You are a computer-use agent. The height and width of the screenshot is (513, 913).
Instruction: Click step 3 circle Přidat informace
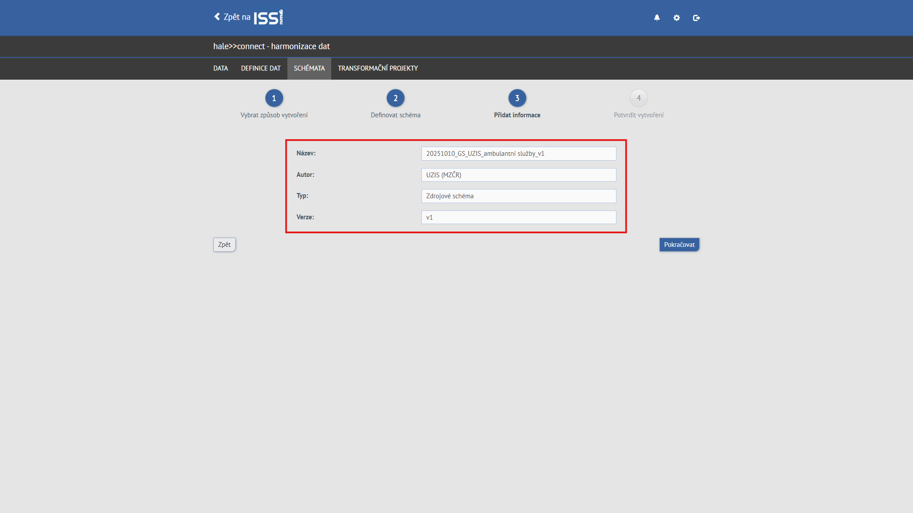tap(517, 98)
